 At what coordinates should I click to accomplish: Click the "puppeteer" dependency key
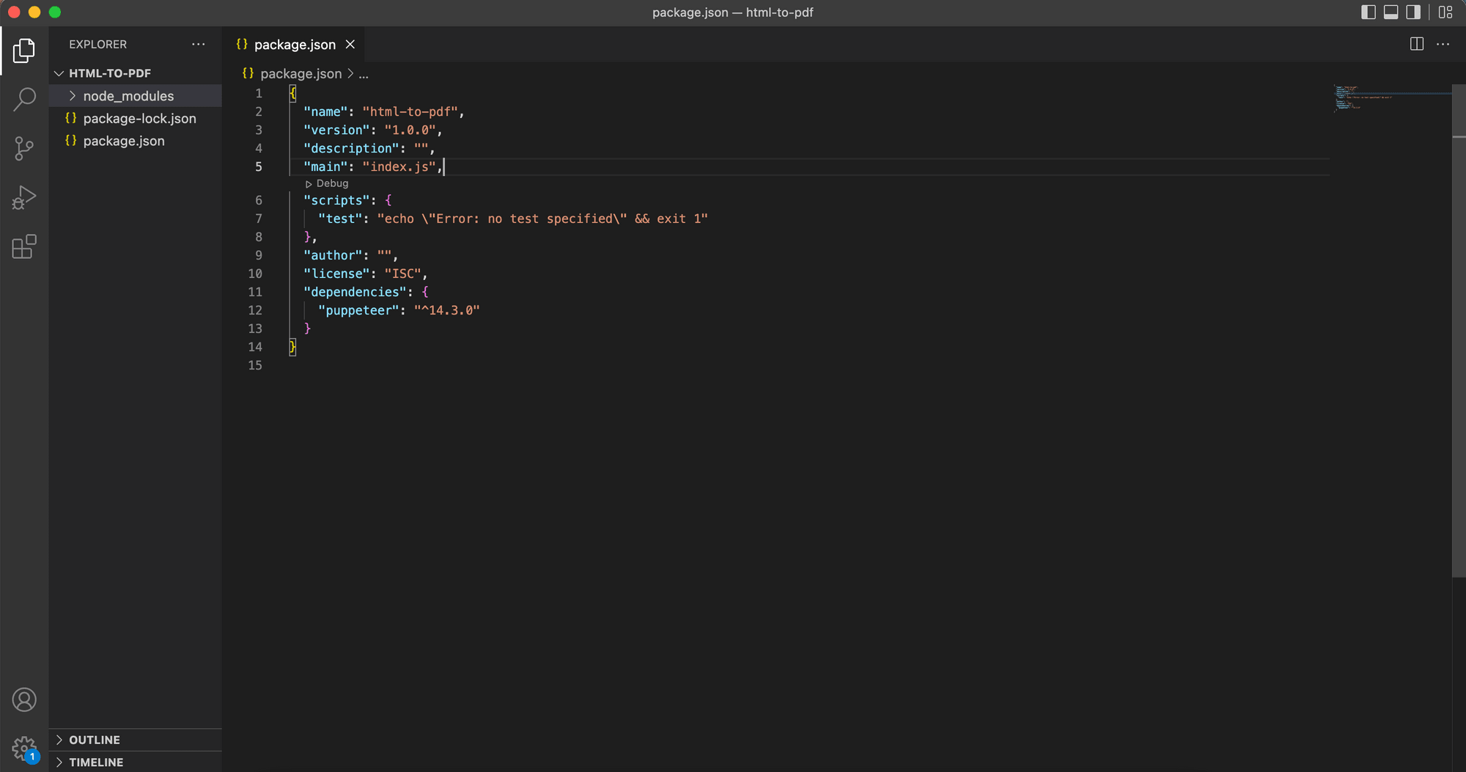coord(358,310)
